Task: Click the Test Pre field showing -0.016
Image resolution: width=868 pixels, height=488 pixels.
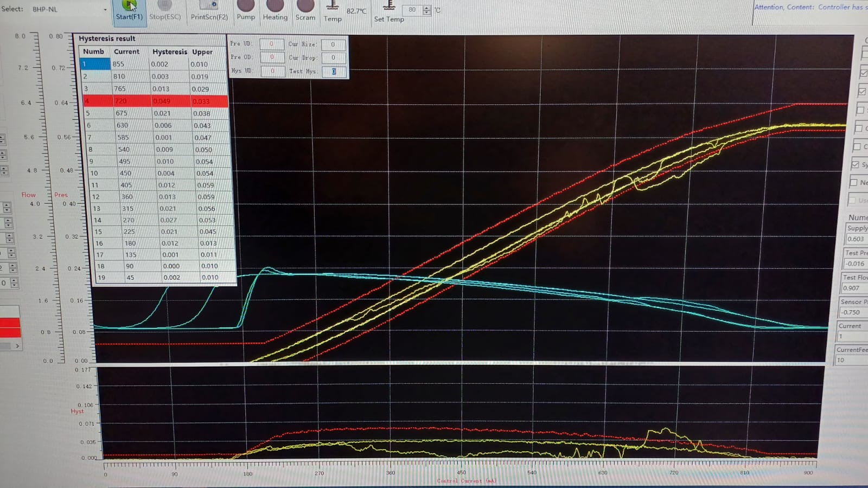Action: tap(856, 264)
